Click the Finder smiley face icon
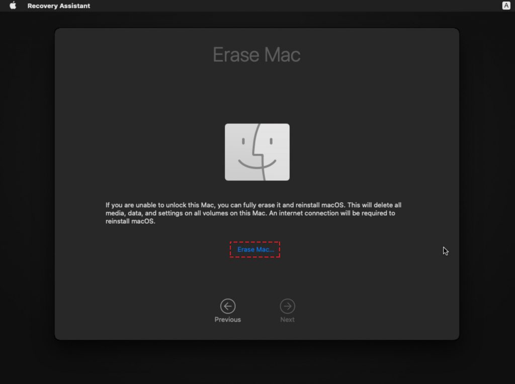The width and height of the screenshot is (515, 384). click(257, 151)
